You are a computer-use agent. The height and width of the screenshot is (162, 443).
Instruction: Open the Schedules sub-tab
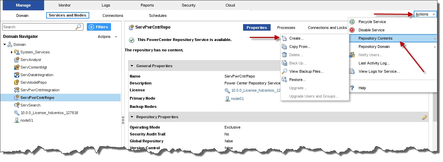[x=158, y=16]
